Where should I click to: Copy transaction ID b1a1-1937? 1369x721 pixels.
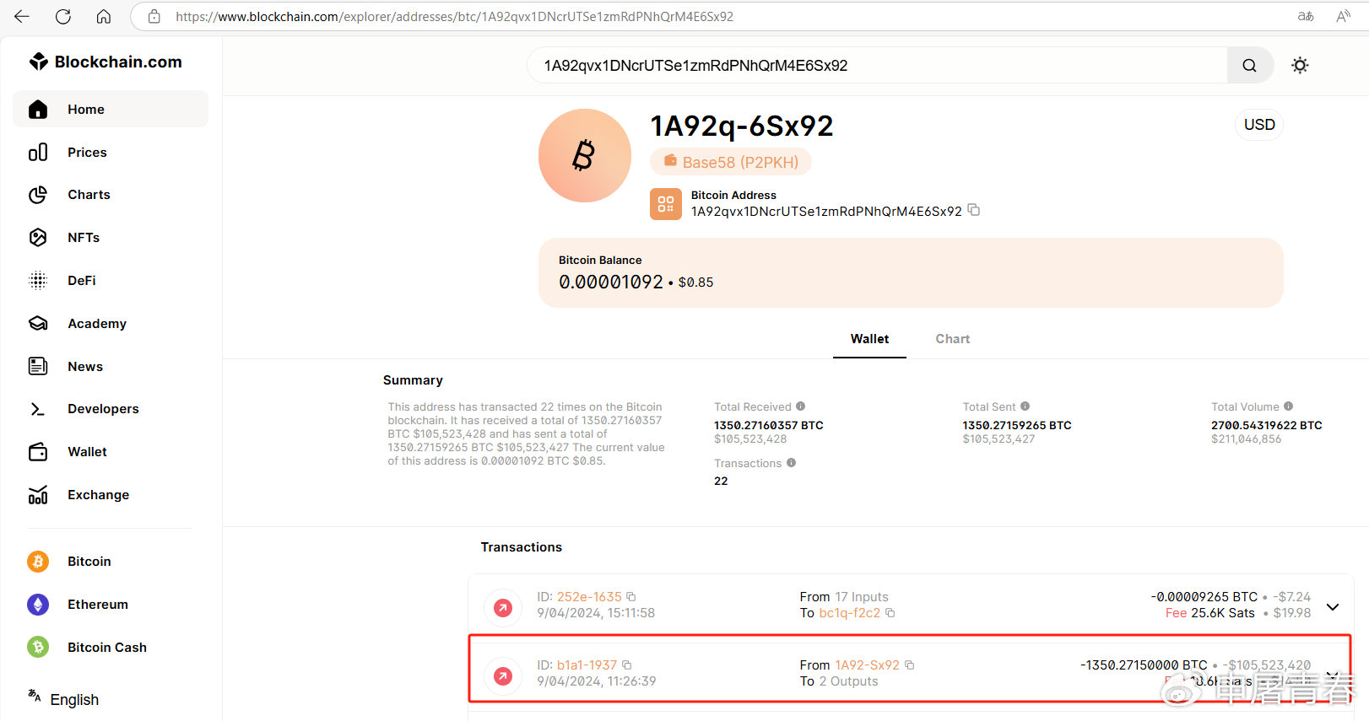(x=627, y=665)
